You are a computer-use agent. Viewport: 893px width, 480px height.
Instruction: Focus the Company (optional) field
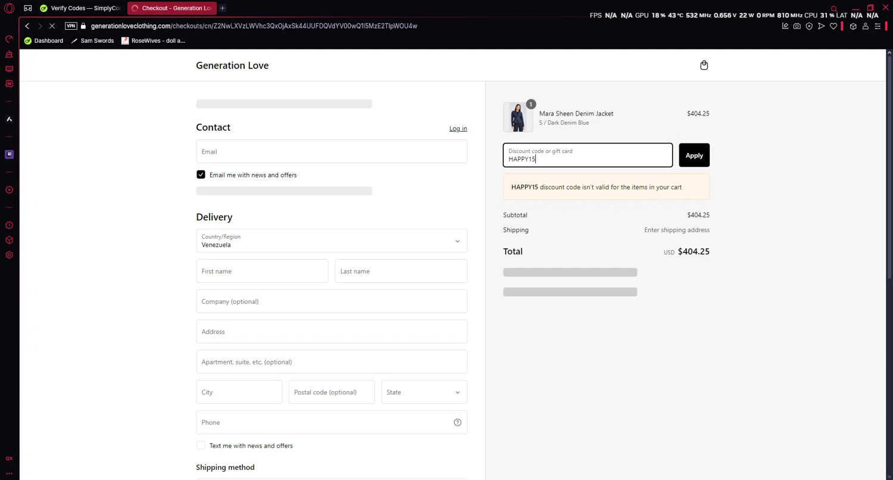coord(332,301)
